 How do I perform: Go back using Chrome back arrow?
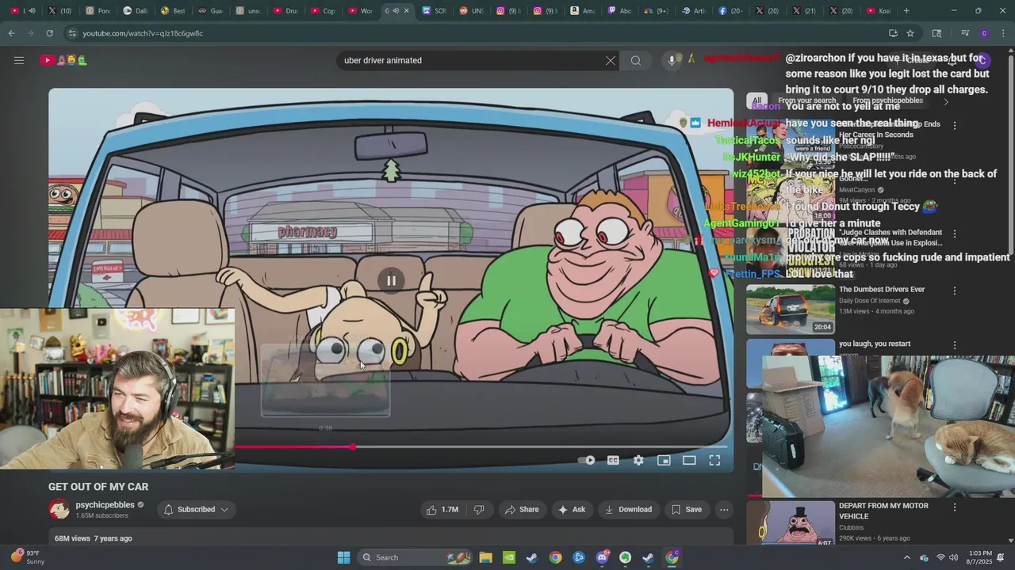click(x=11, y=33)
